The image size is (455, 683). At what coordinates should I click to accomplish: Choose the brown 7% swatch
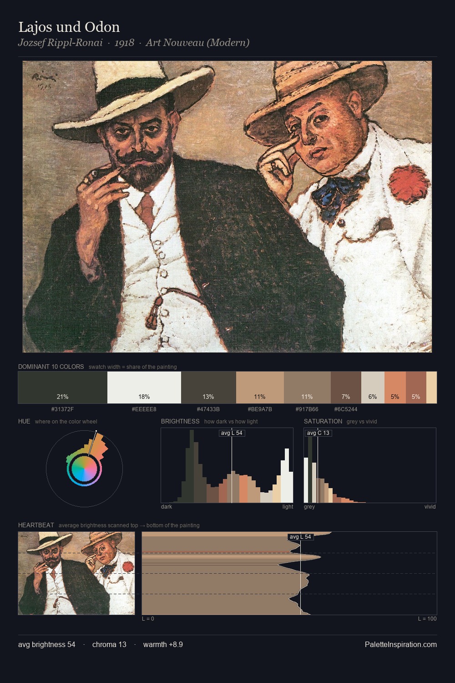(346, 387)
